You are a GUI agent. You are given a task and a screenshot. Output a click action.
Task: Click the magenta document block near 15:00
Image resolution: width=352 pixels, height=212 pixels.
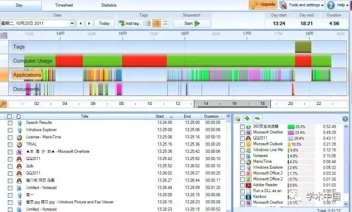coord(119,89)
